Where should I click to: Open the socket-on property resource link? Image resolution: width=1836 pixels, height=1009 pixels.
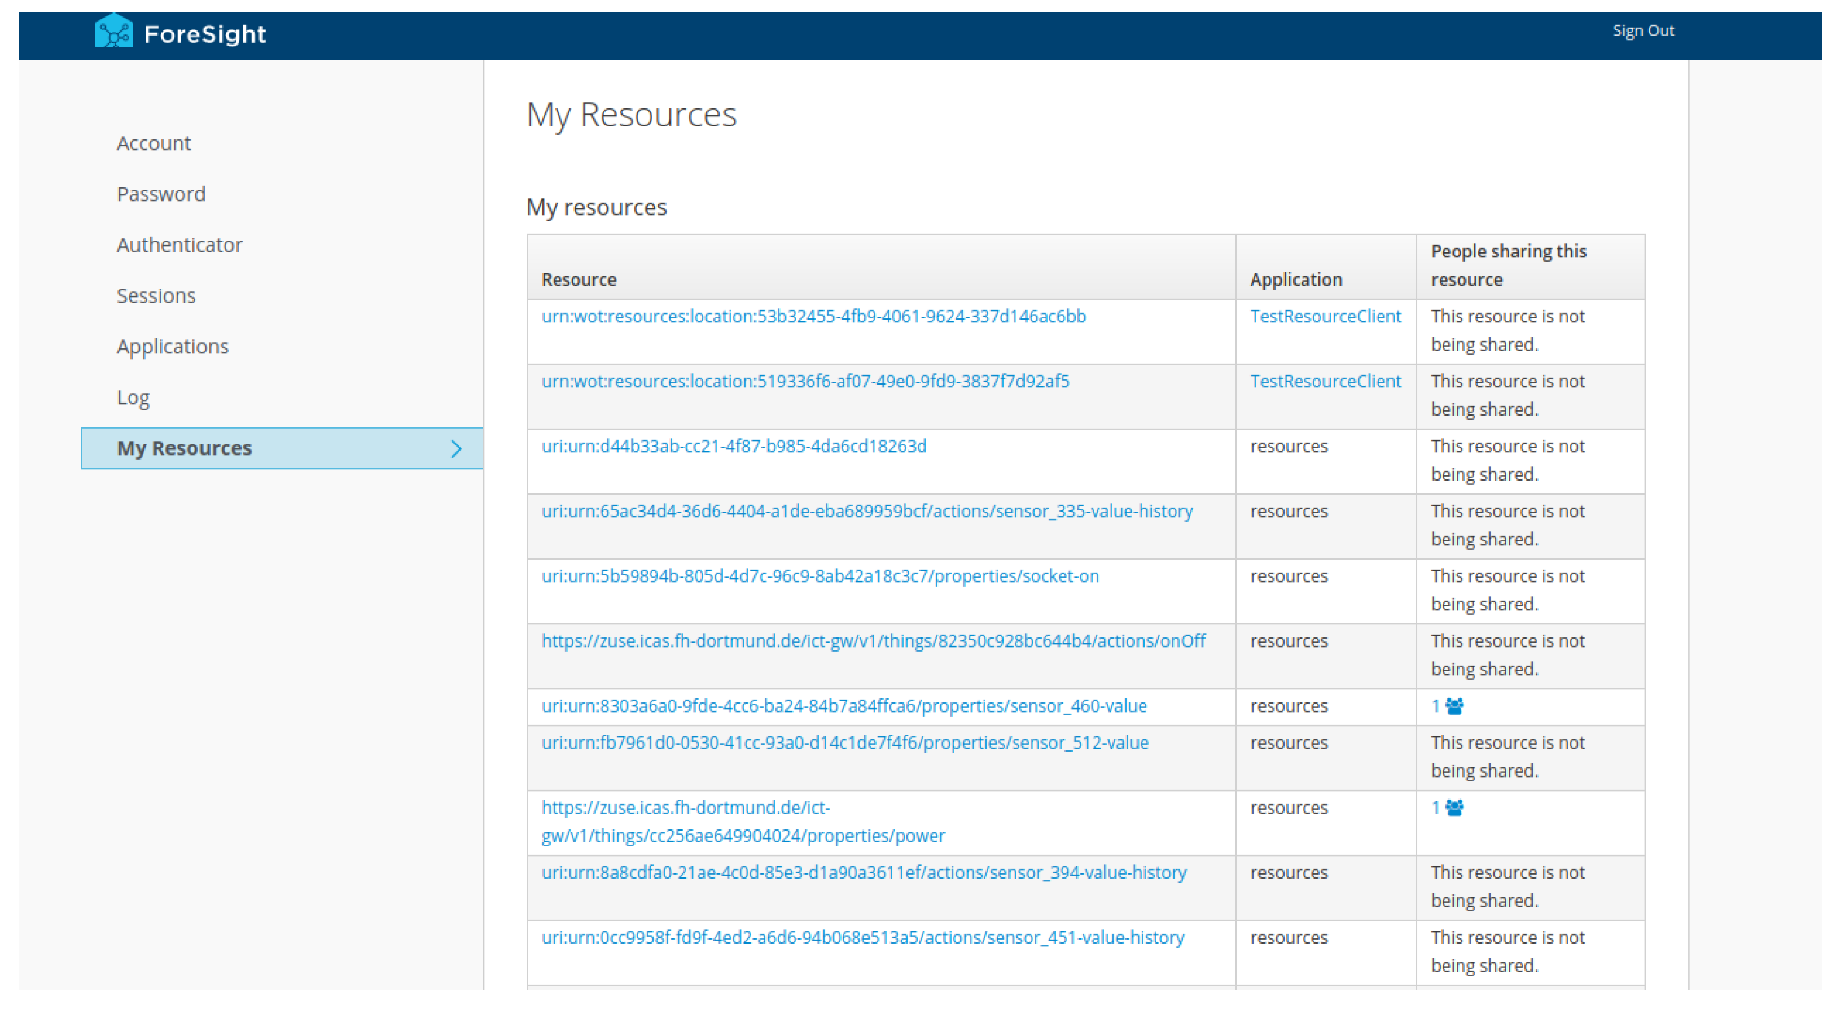click(820, 576)
